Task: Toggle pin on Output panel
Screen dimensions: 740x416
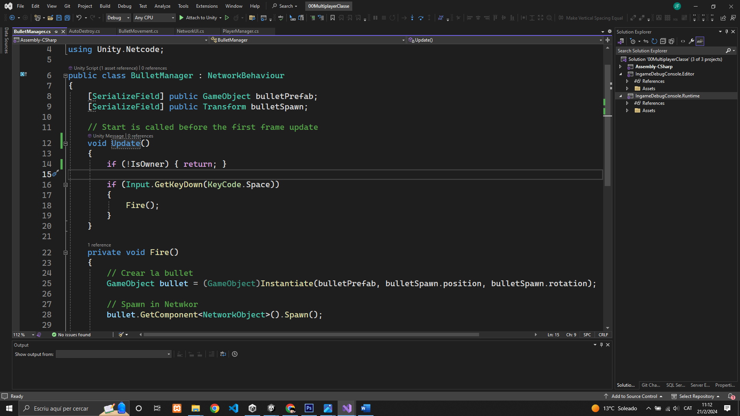Action: (601, 345)
